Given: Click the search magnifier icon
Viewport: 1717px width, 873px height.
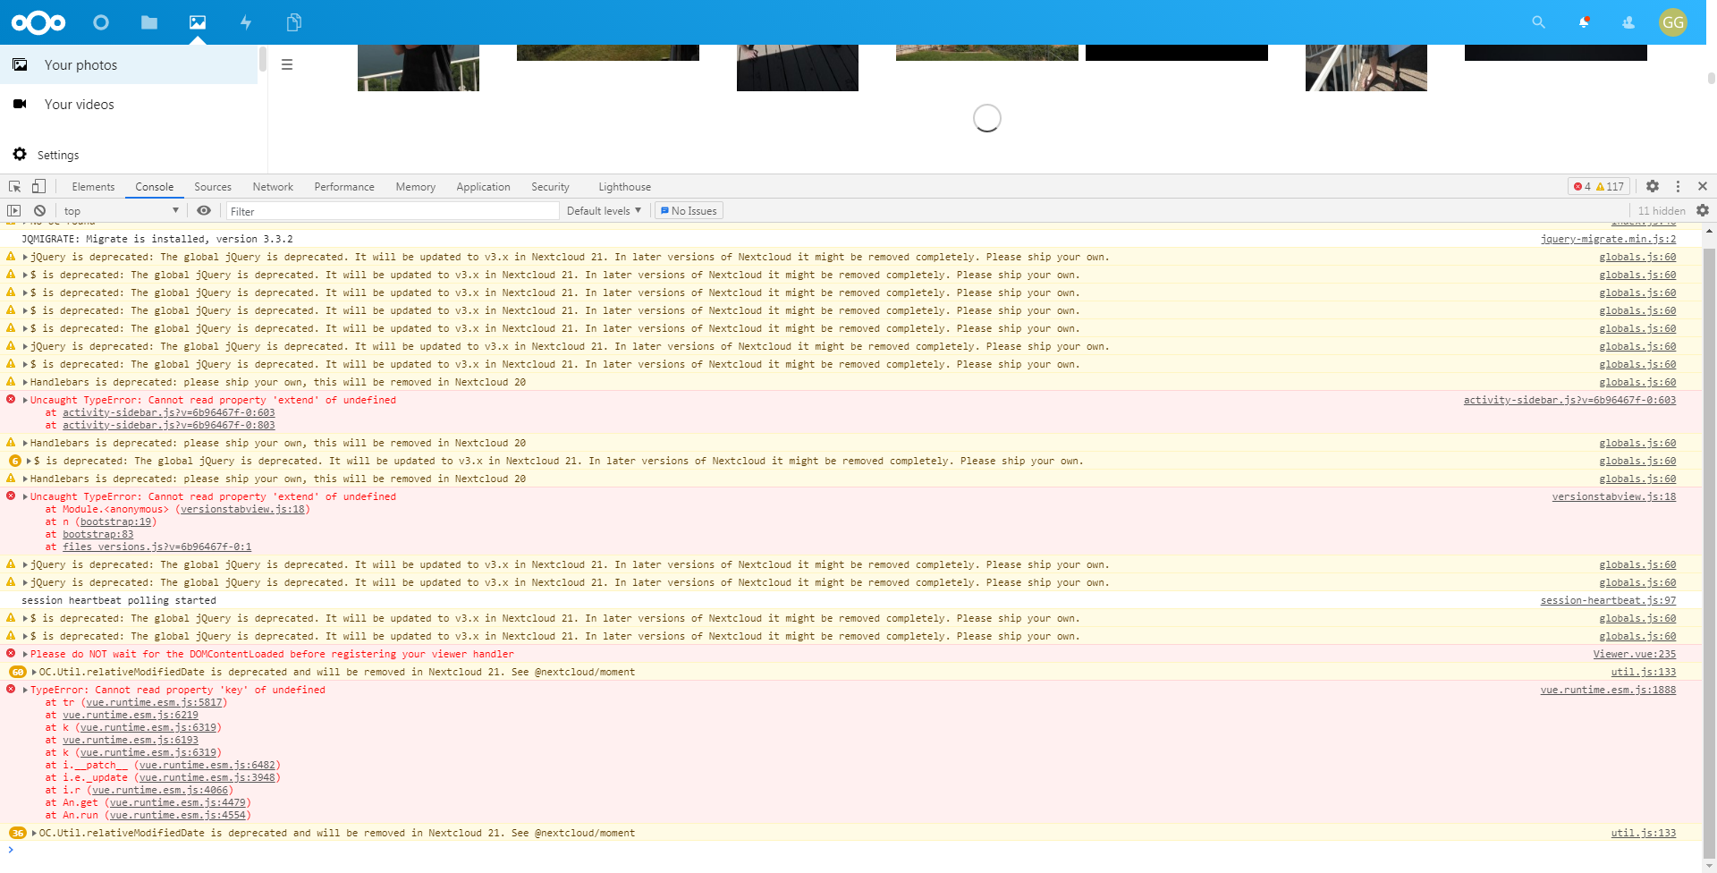Looking at the screenshot, I should tap(1538, 22).
